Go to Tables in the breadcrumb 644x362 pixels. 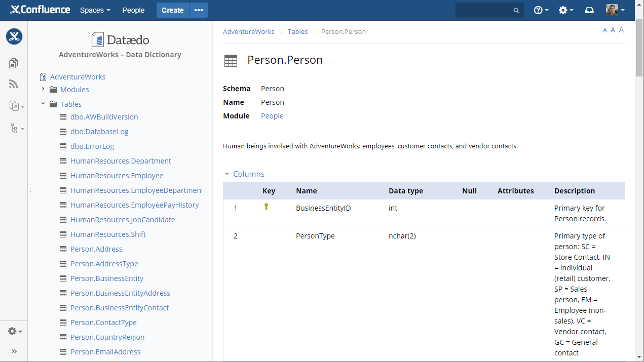pyautogui.click(x=297, y=31)
